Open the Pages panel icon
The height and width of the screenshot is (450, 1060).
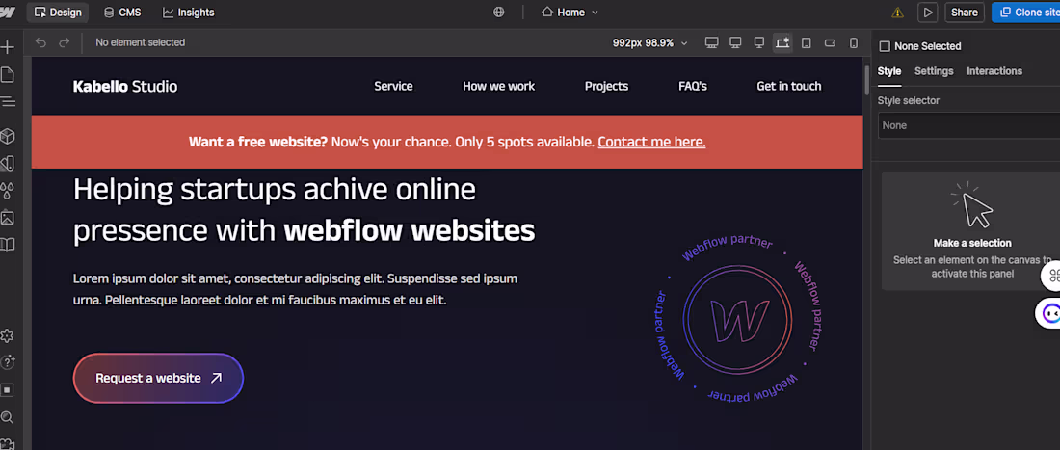click(x=7, y=74)
